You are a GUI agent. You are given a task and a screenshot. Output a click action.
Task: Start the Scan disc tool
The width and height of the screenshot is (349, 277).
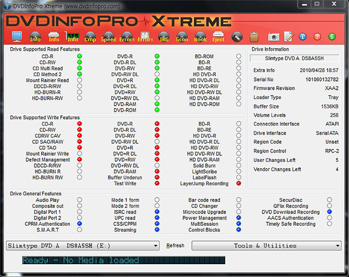182,37
